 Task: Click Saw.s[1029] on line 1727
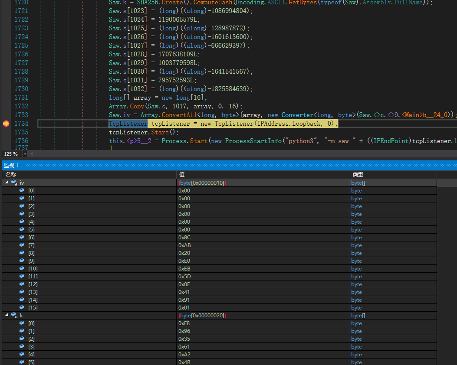tap(128, 63)
